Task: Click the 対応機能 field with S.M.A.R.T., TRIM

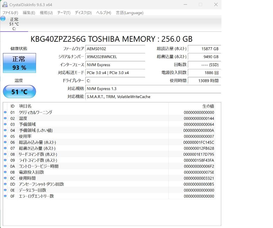Action: pos(153,97)
